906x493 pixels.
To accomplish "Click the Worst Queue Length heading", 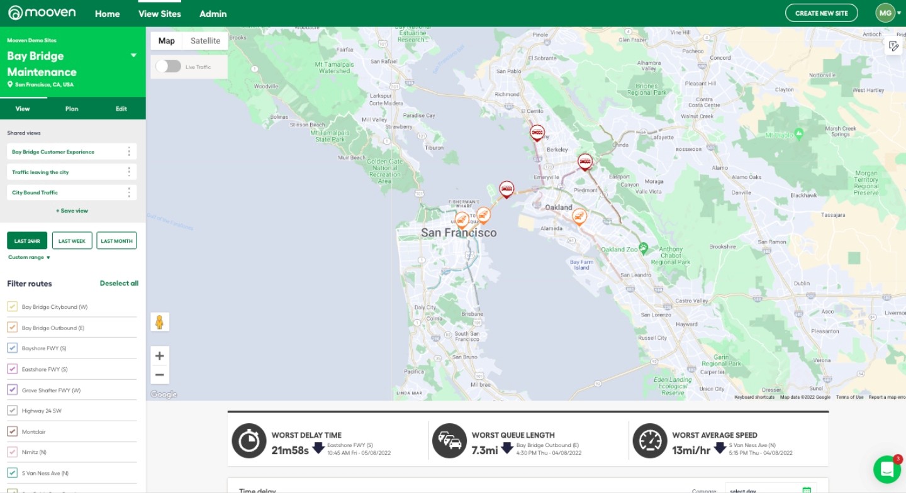I will point(513,435).
